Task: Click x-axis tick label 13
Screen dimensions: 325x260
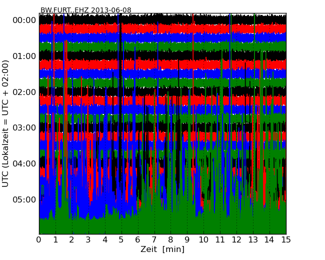Action: tap(253, 240)
